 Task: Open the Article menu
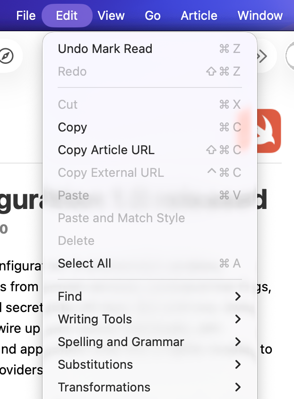coord(199,16)
